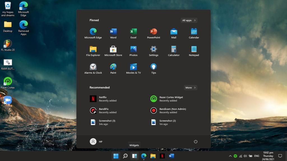Open the HP user account menu
Screen dimensions: 287x161
(96, 141)
